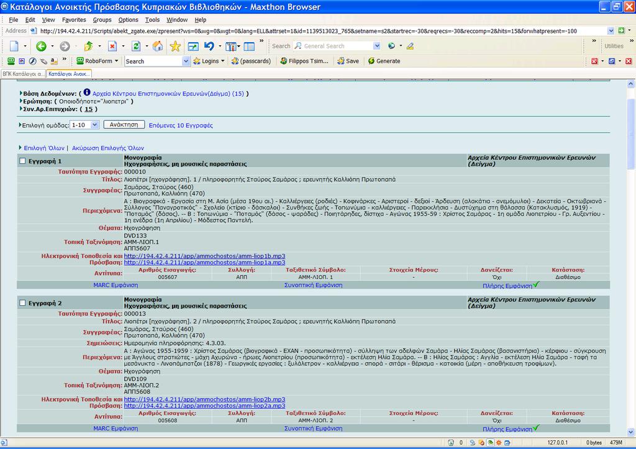Click the green RoboForm robot quick-launch icon
Viewport: 636px width, 449px height.
[11, 61]
